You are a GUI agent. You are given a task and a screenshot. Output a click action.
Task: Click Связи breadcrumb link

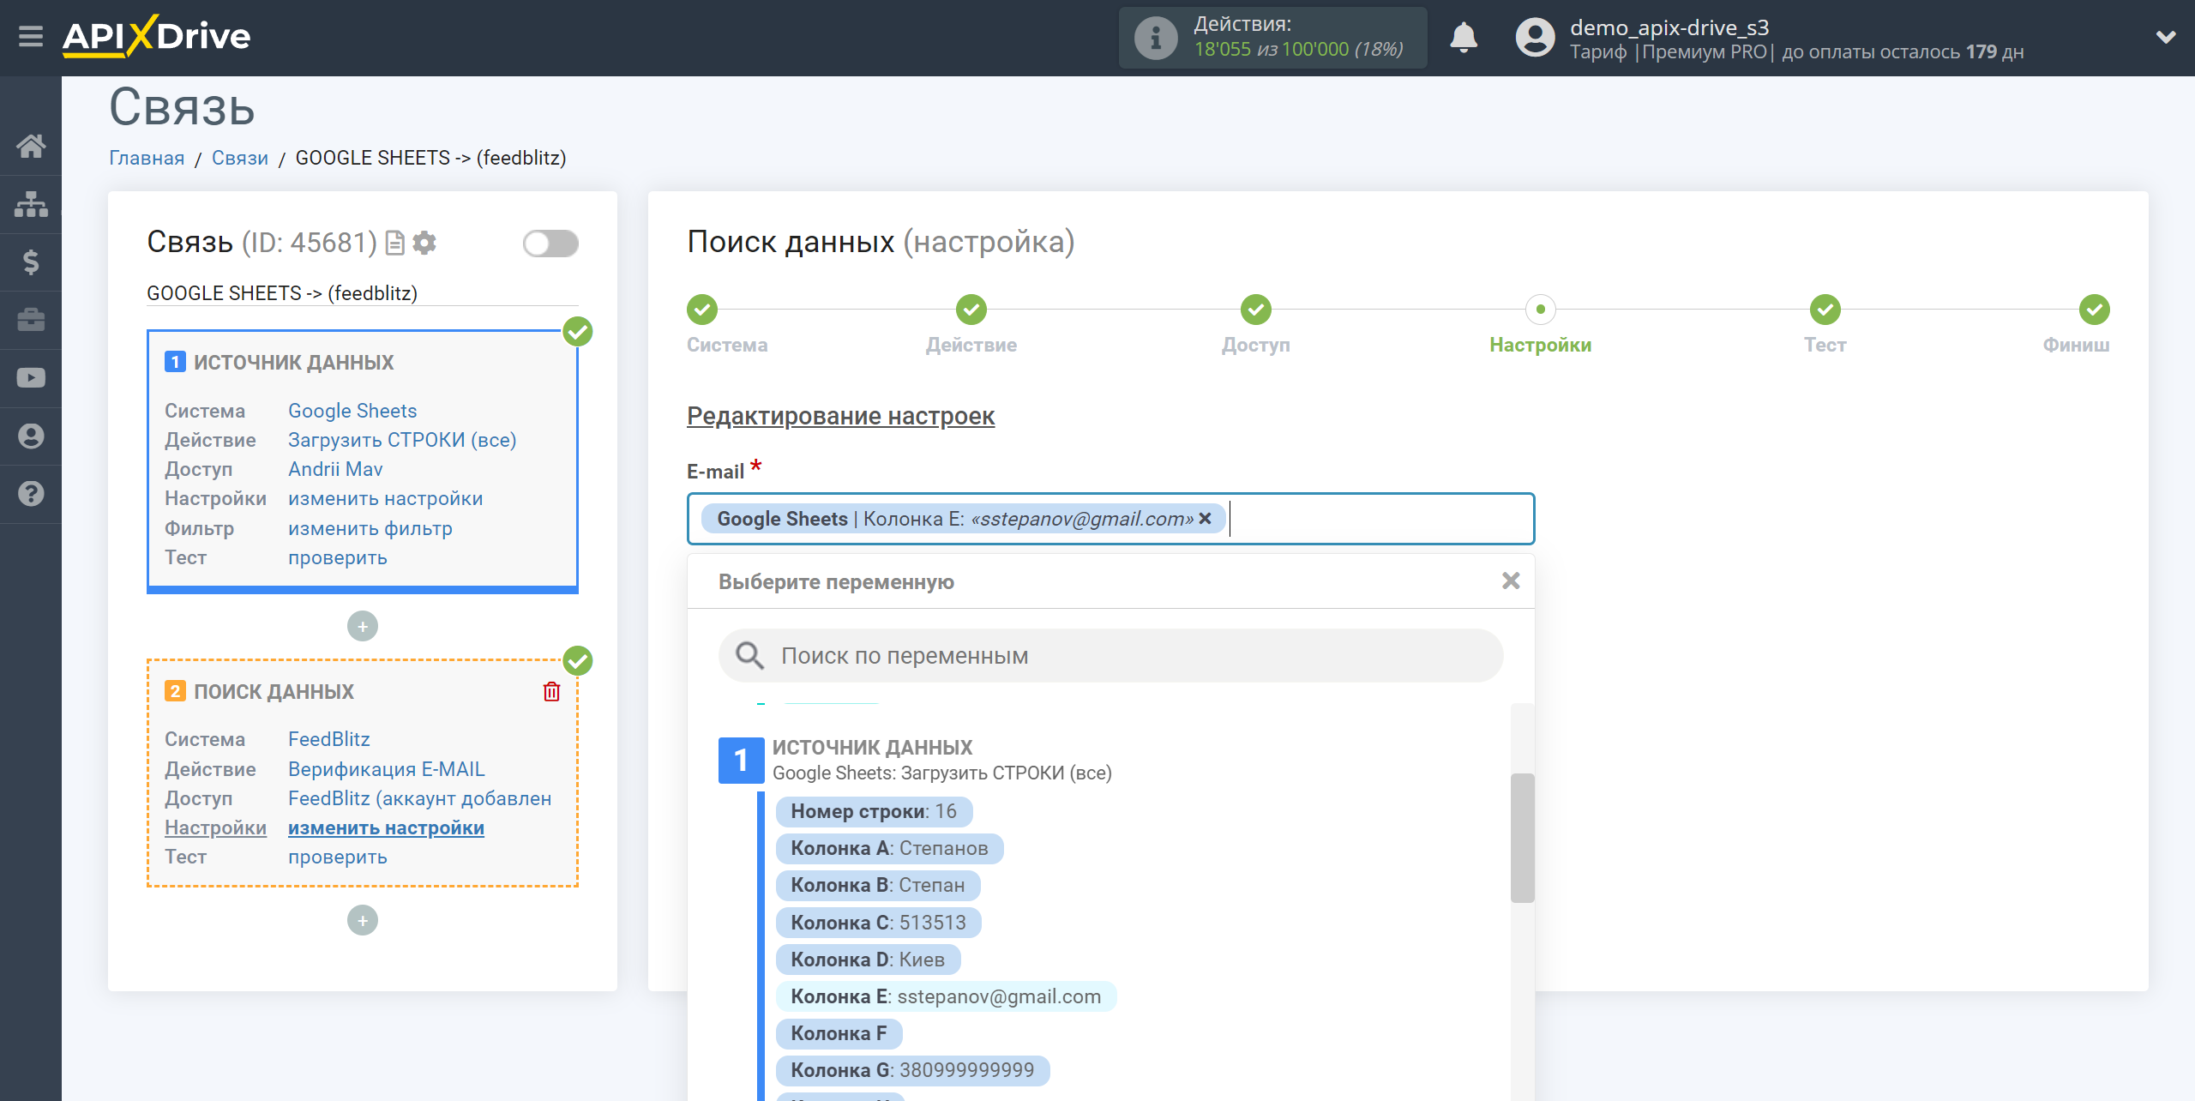(240, 158)
